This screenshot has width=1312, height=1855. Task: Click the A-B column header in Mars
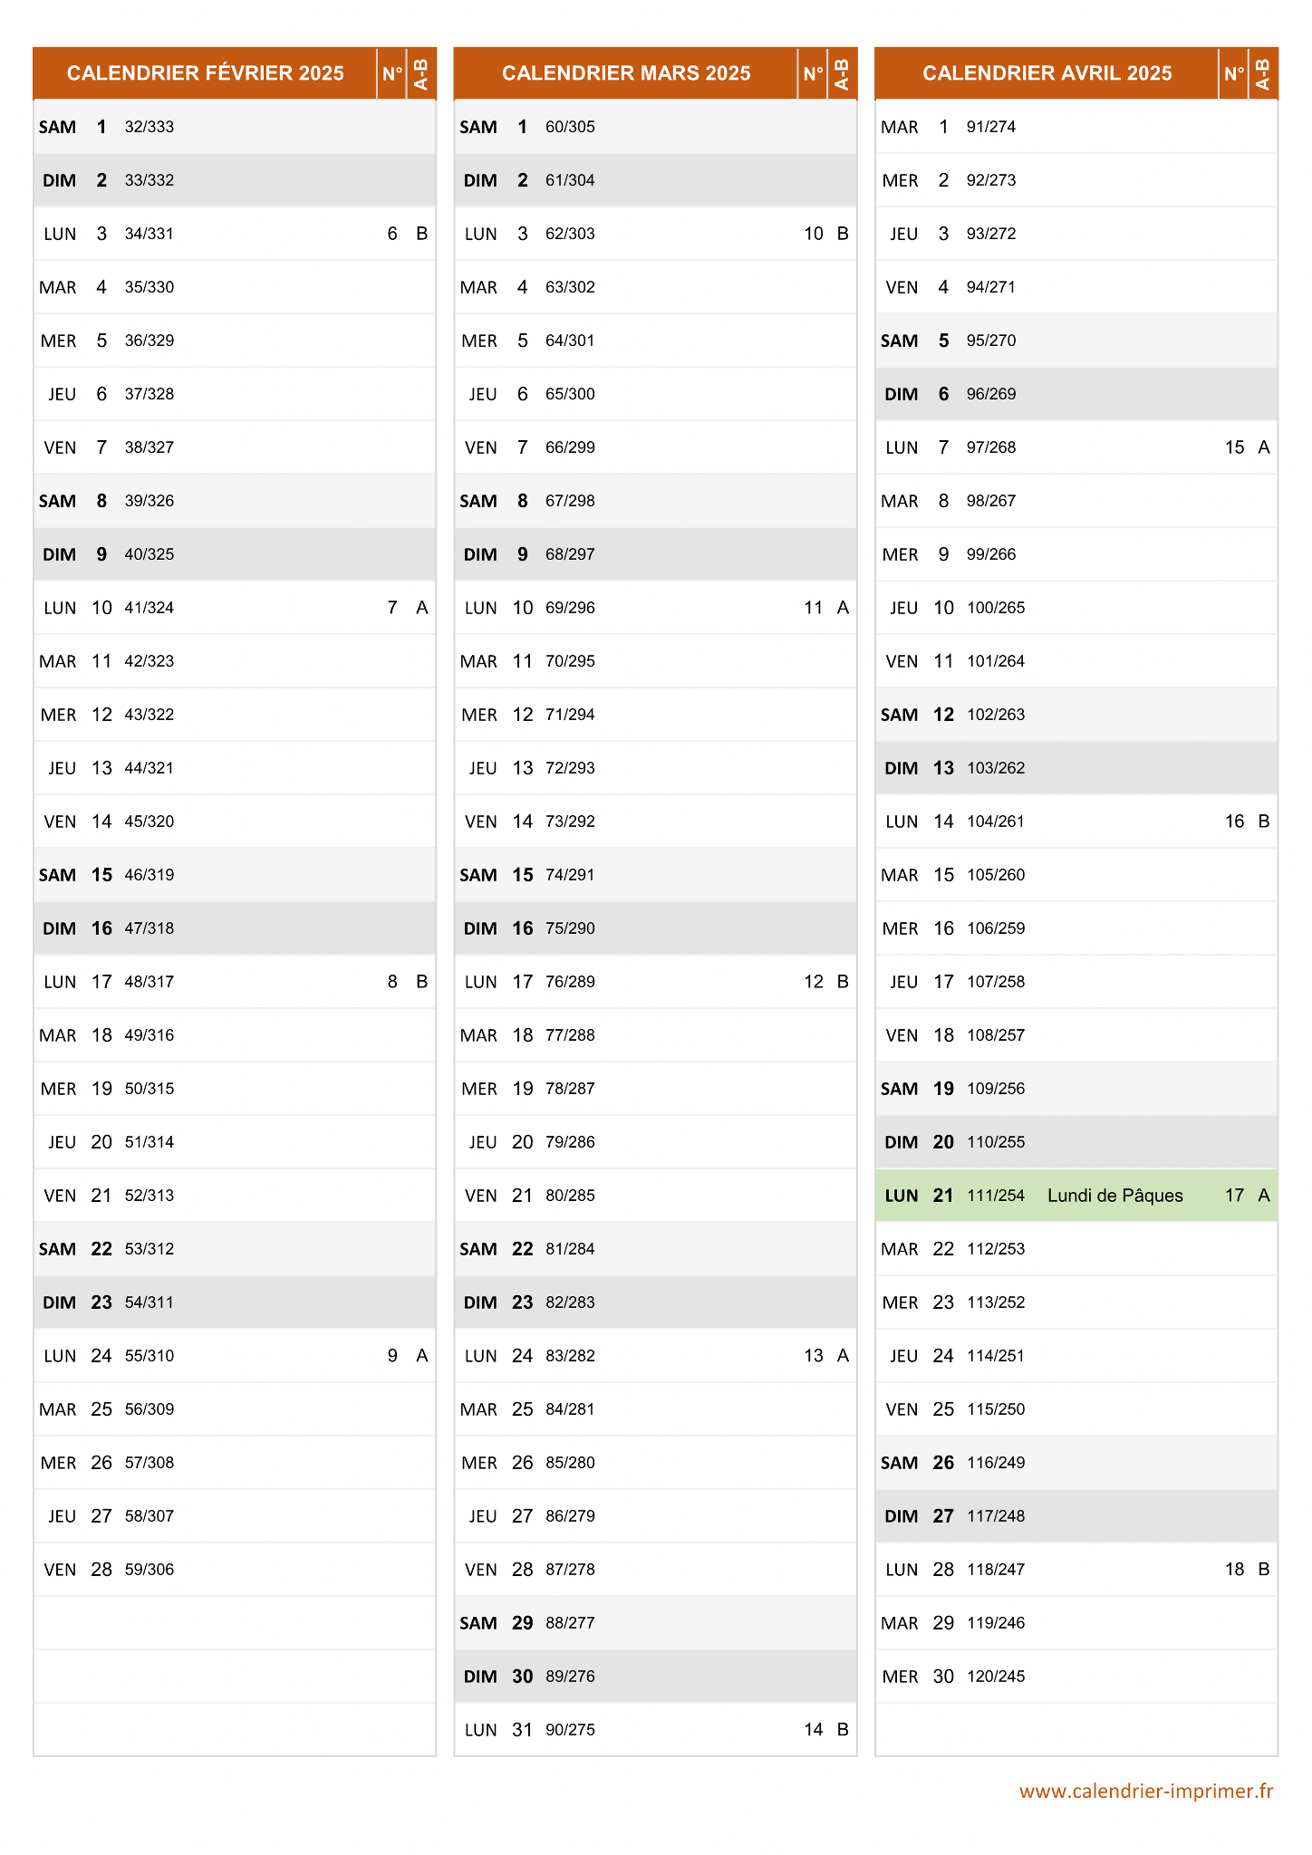pyautogui.click(x=842, y=73)
